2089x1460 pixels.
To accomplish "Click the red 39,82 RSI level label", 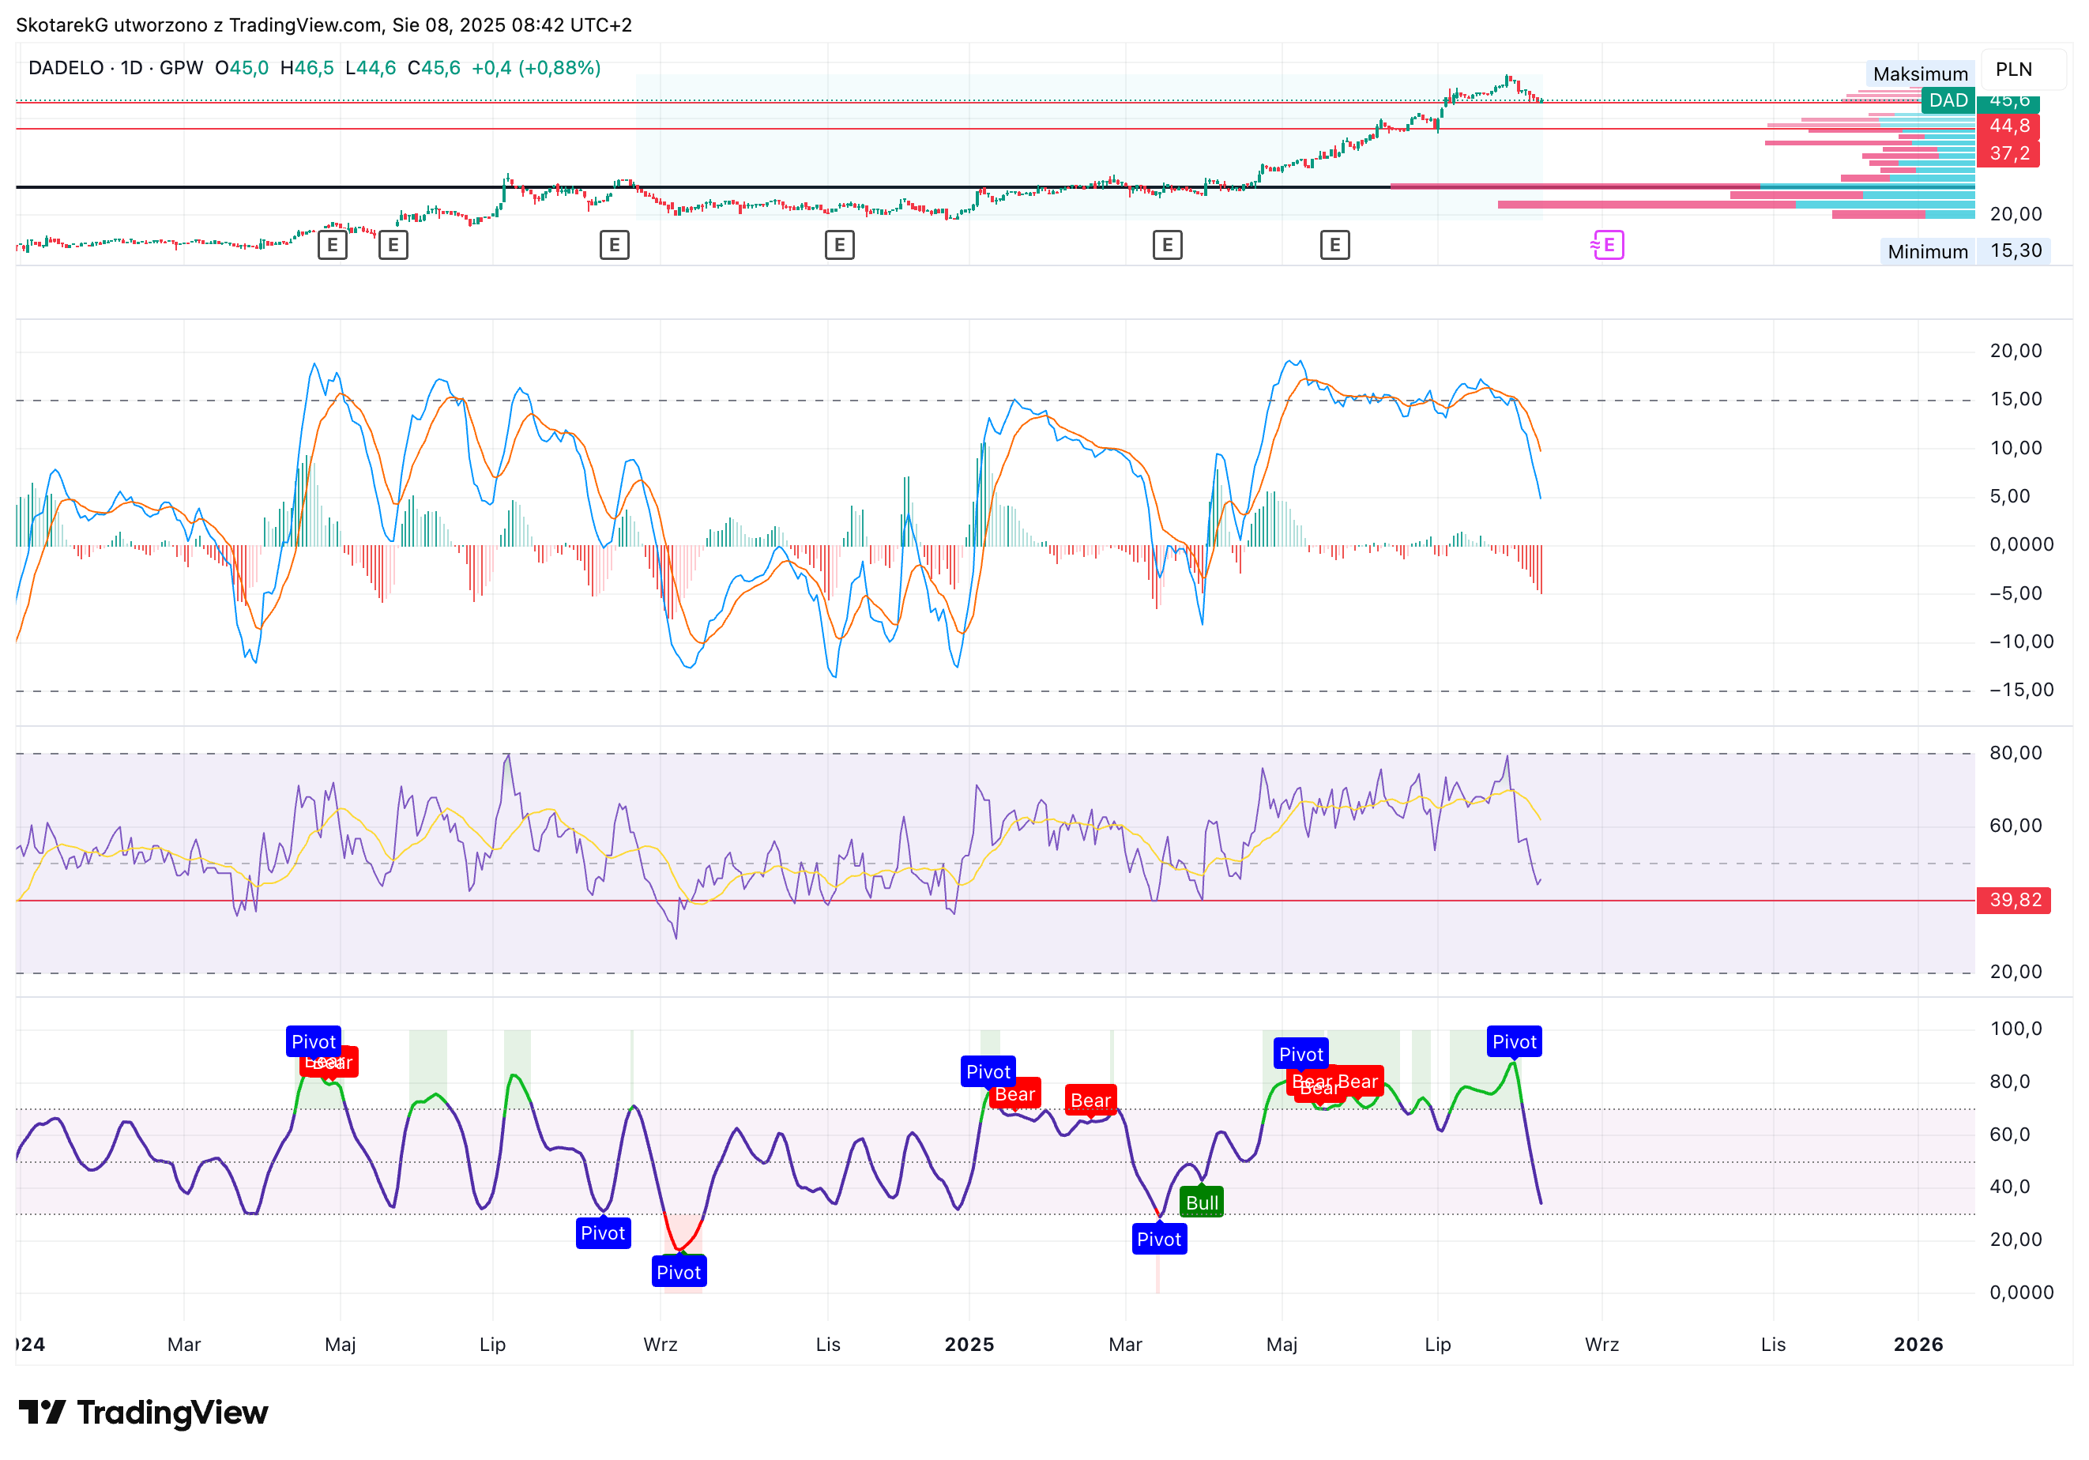I will [2015, 900].
